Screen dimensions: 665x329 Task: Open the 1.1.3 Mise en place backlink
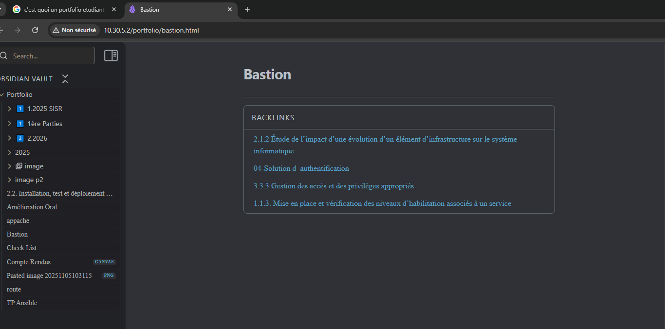(382, 203)
